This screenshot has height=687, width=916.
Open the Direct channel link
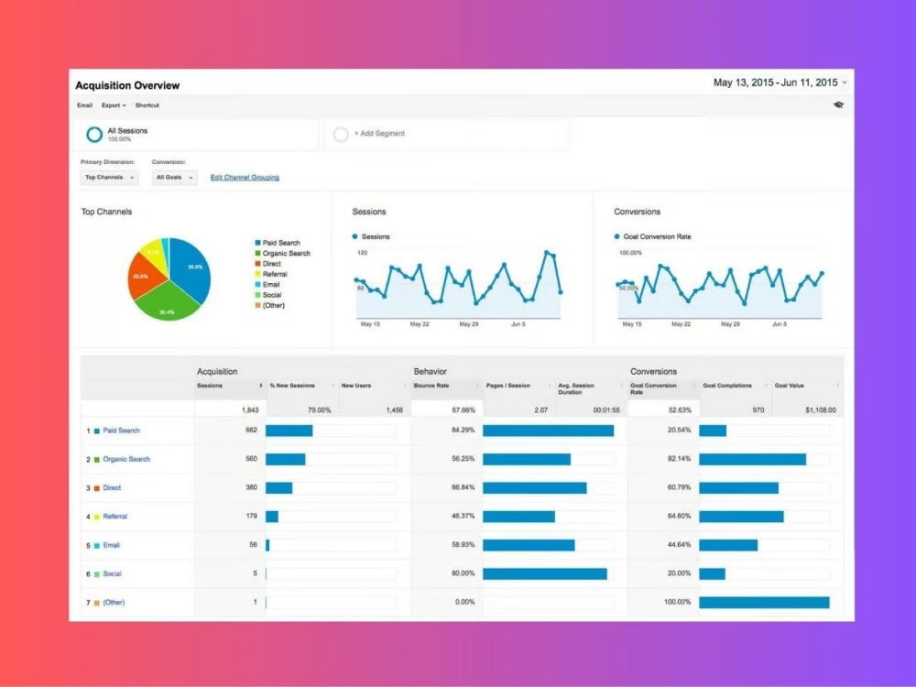112,488
